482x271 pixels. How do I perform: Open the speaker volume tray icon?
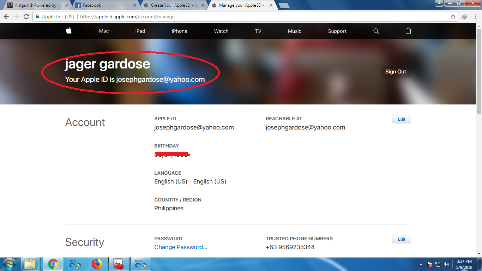446,264
